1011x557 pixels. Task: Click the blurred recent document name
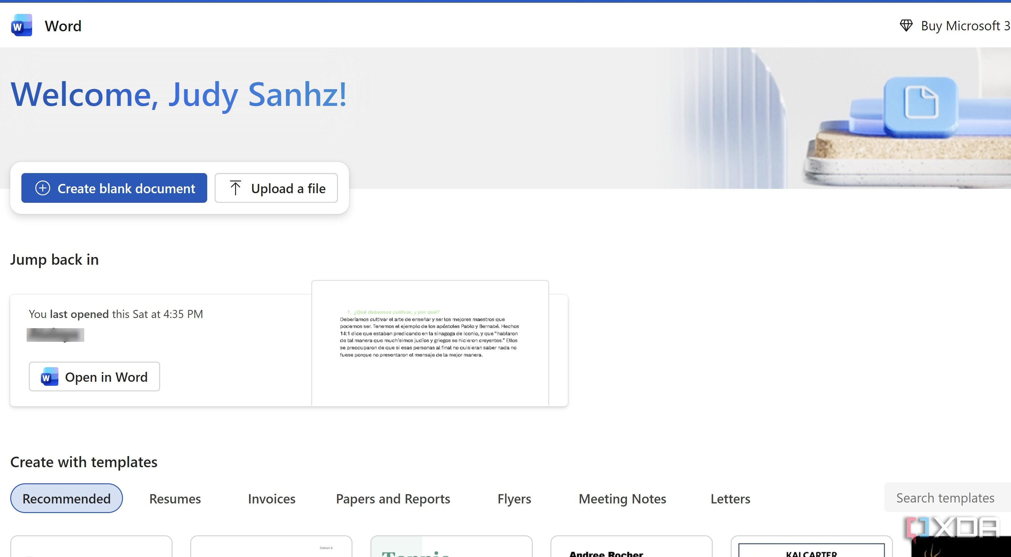pyautogui.click(x=55, y=335)
